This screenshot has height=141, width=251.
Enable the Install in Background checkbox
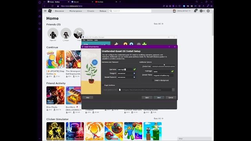[153, 80]
